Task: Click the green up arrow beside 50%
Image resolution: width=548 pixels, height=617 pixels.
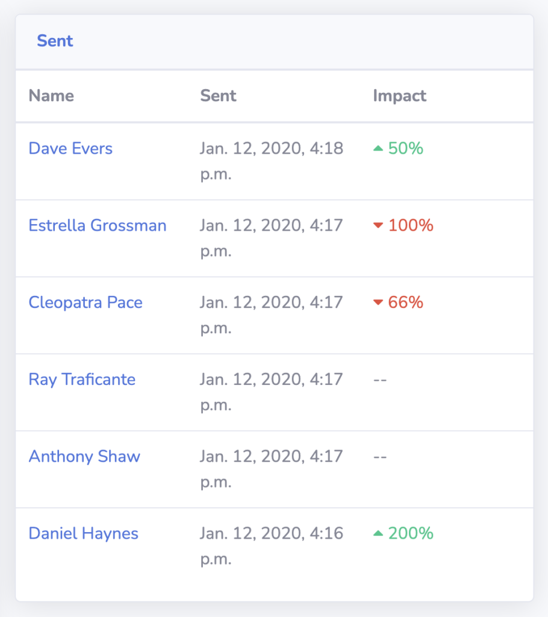Action: (x=378, y=148)
